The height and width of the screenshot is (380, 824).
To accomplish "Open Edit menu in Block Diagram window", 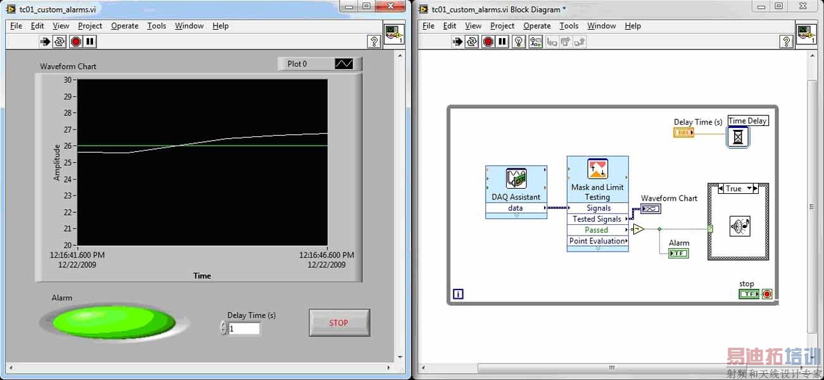I will tap(450, 26).
